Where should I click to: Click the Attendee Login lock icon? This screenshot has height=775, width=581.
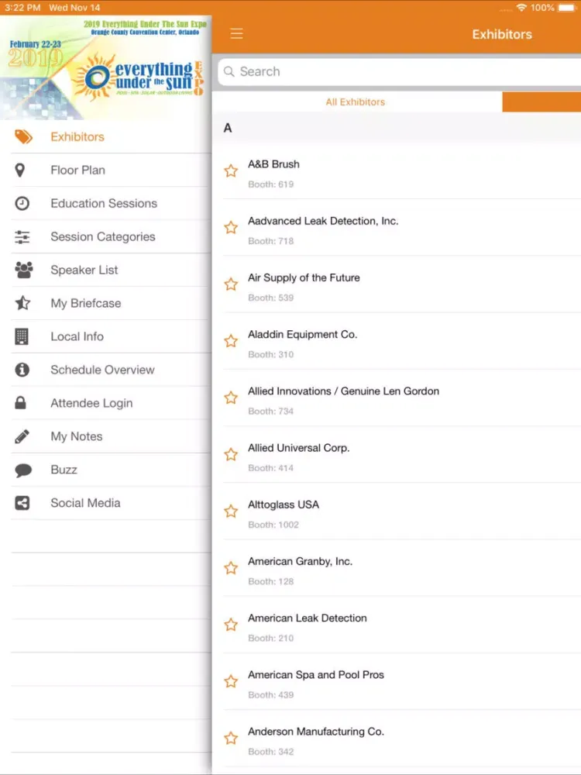click(x=20, y=403)
